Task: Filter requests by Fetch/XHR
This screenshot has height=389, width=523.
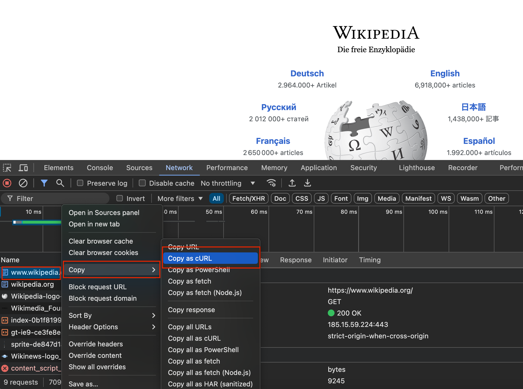Action: [249, 198]
